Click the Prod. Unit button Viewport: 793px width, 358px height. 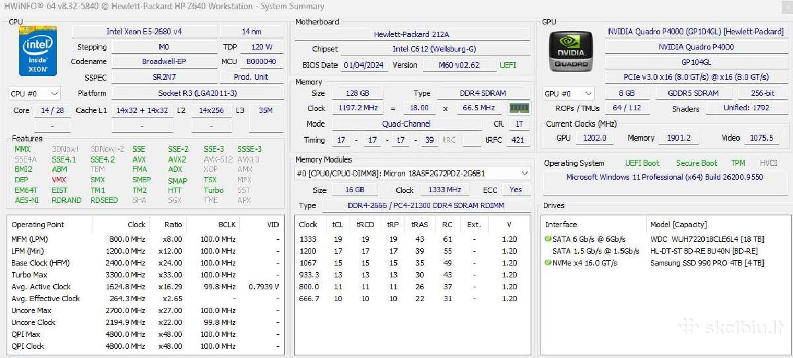pyautogui.click(x=251, y=77)
